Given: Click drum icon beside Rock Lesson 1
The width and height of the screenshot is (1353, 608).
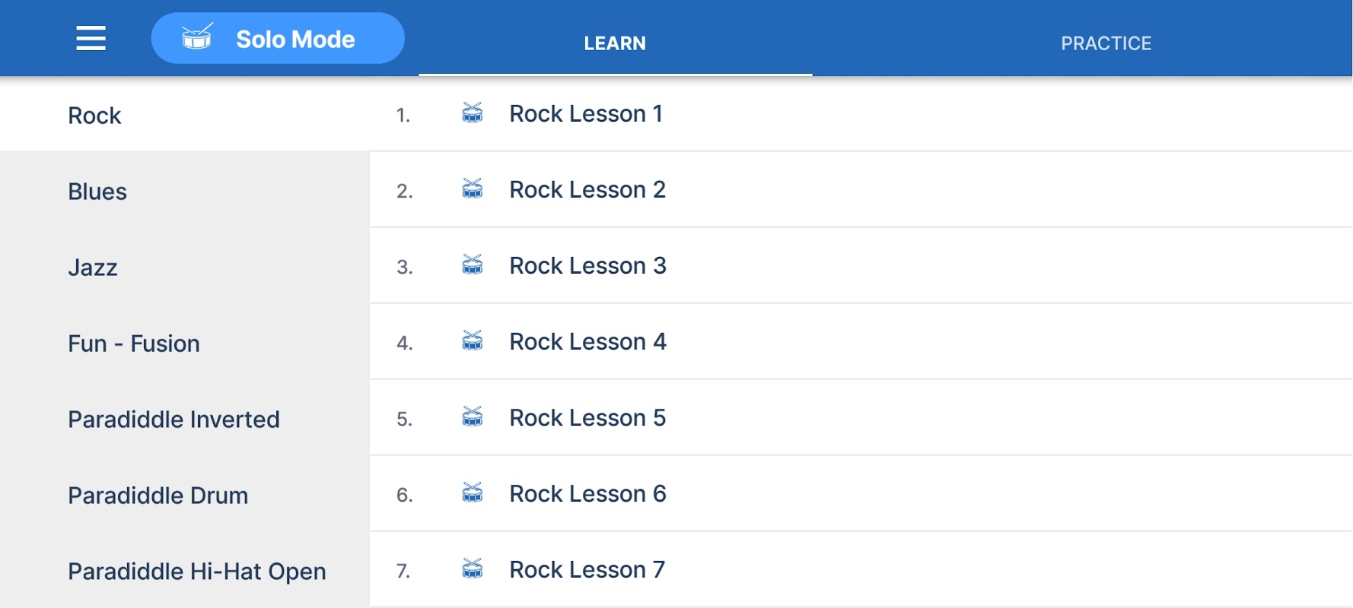Looking at the screenshot, I should [x=473, y=113].
